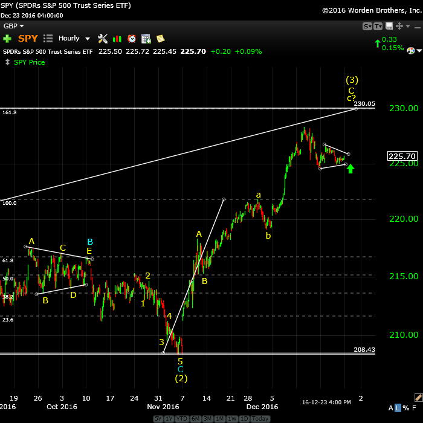Click the 230.00 price axis label
The width and height of the screenshot is (423, 423).
[404, 108]
